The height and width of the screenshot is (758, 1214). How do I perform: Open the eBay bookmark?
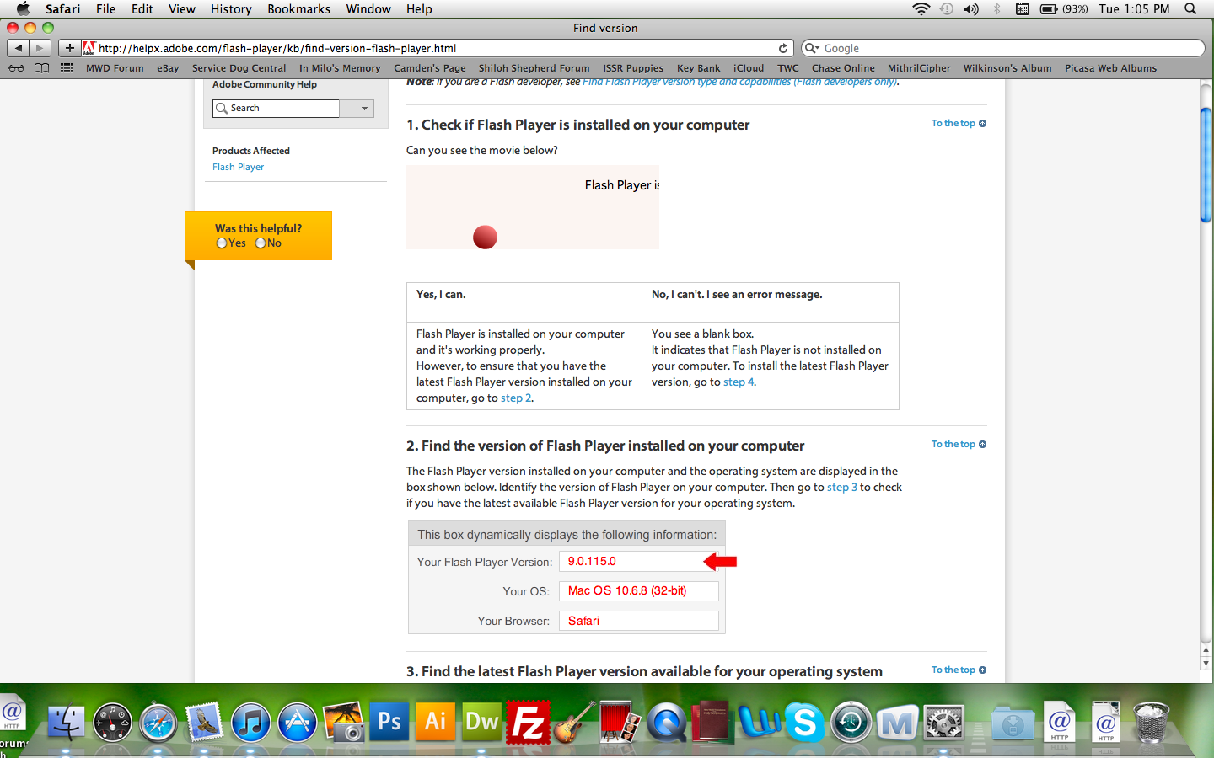168,68
